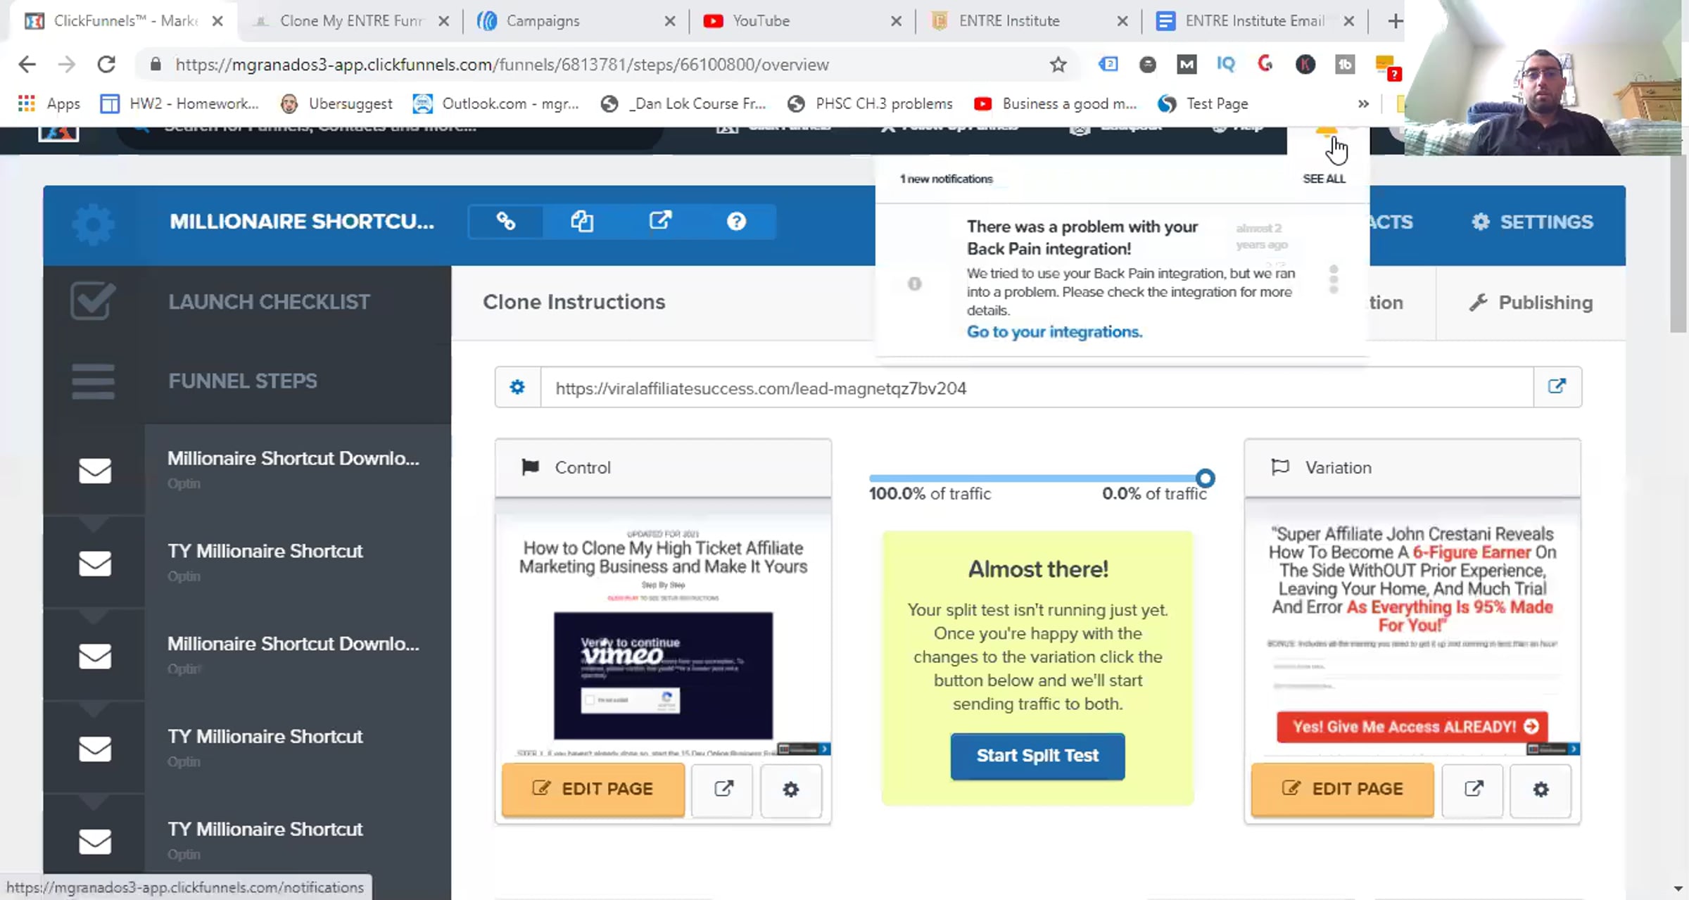Go back with the browser back arrow
Viewport: 1689px width, 900px height.
coord(27,65)
